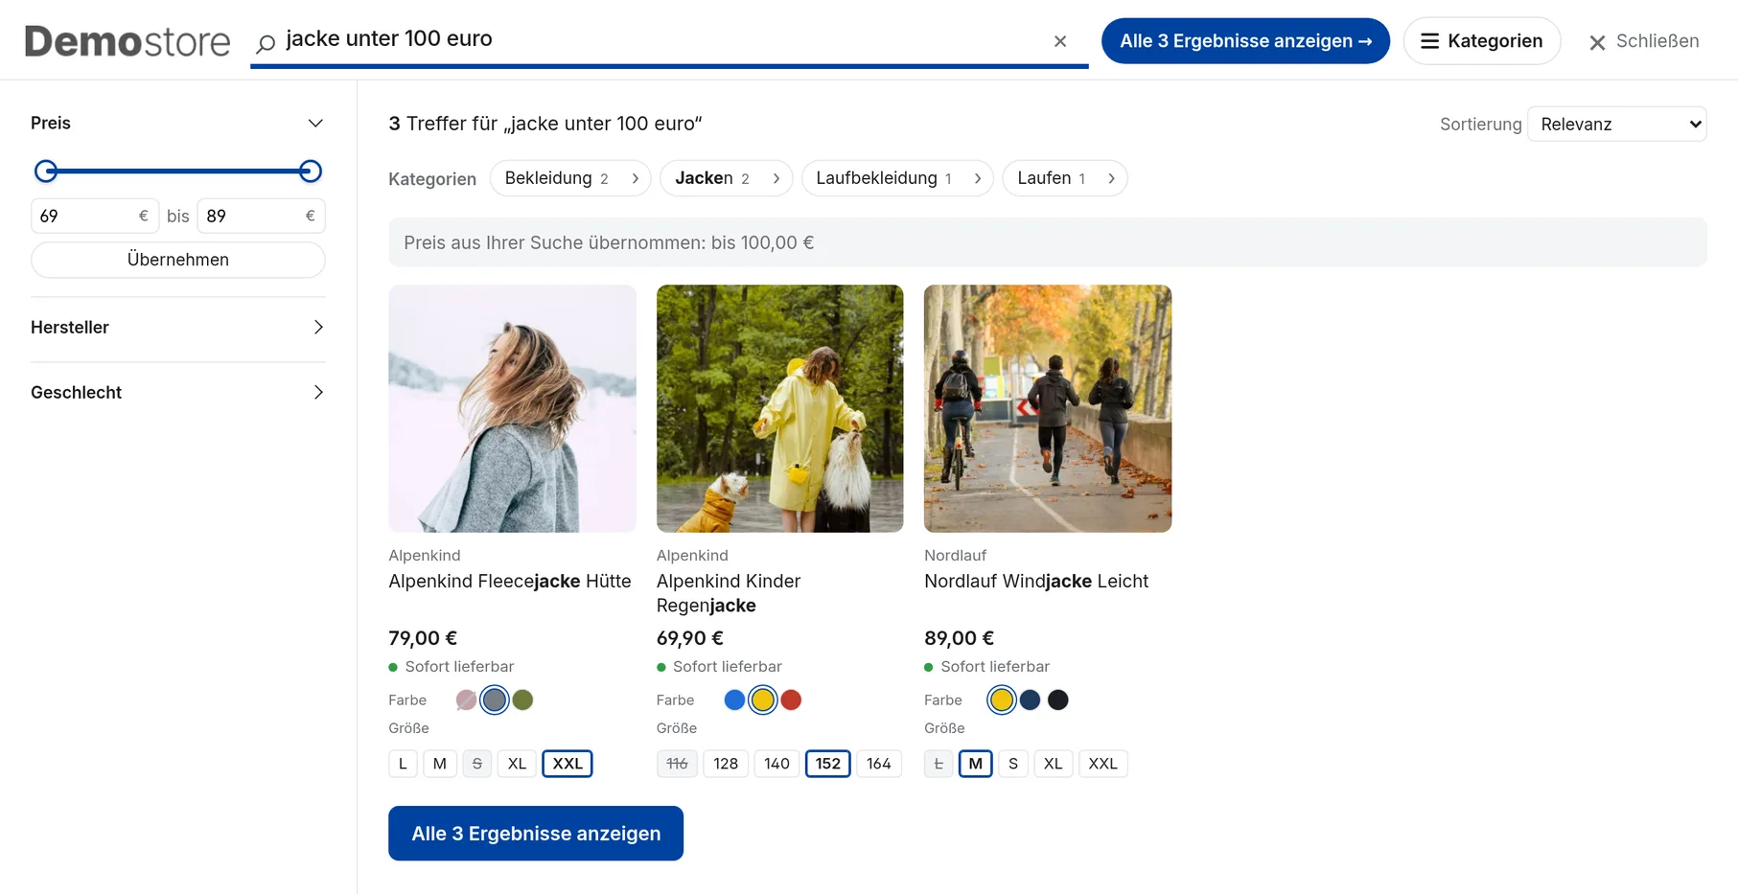Focus the minimum price field showing 69
Viewport: 1738px width, 894px height.
(95, 217)
